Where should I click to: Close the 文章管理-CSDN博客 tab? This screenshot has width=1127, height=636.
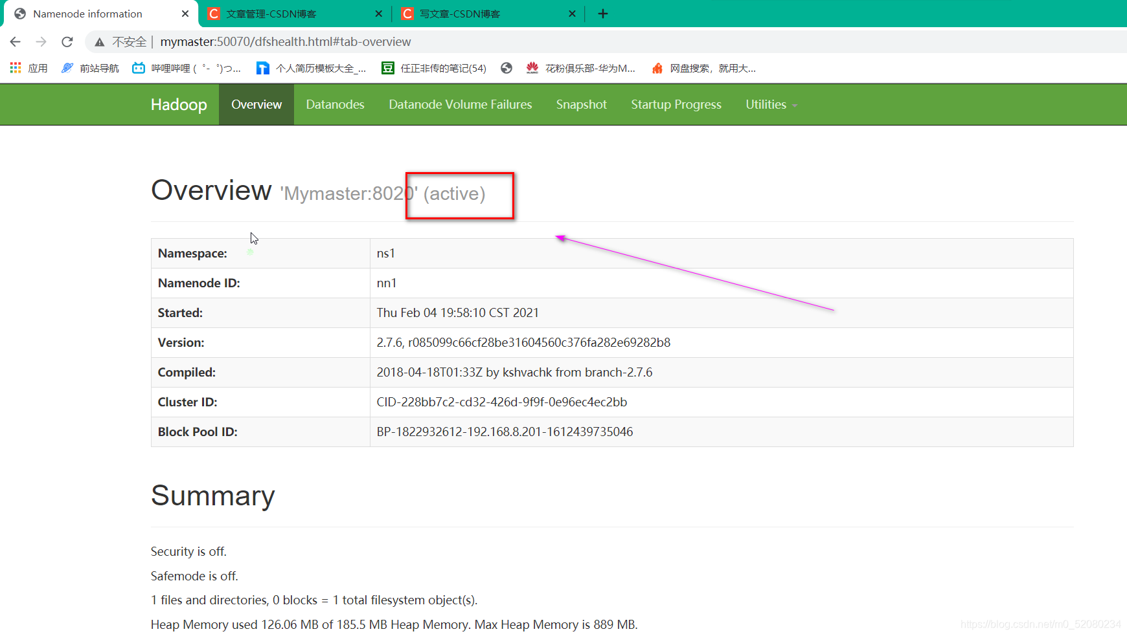tap(379, 14)
